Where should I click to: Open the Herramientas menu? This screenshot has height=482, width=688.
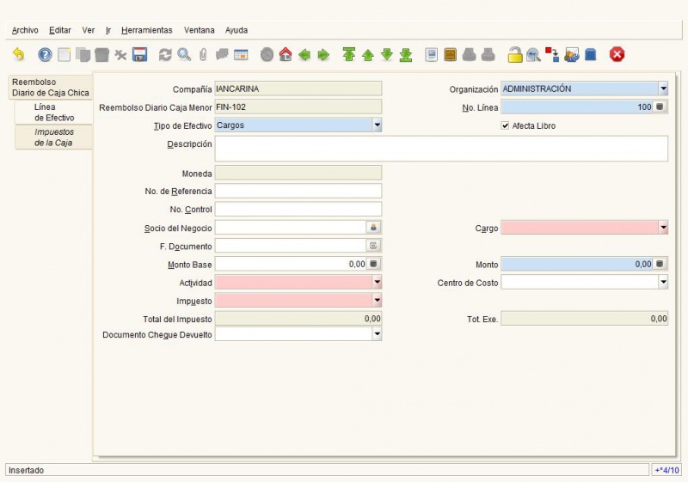[x=146, y=30]
